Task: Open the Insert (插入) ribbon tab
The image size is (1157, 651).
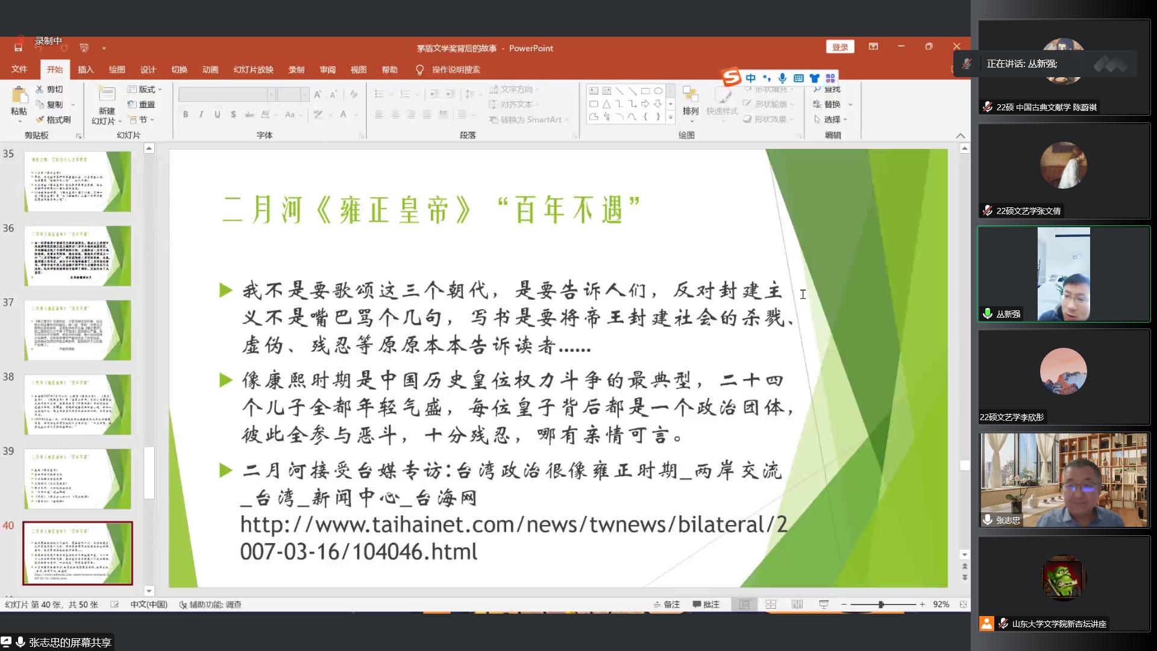Action: [86, 69]
